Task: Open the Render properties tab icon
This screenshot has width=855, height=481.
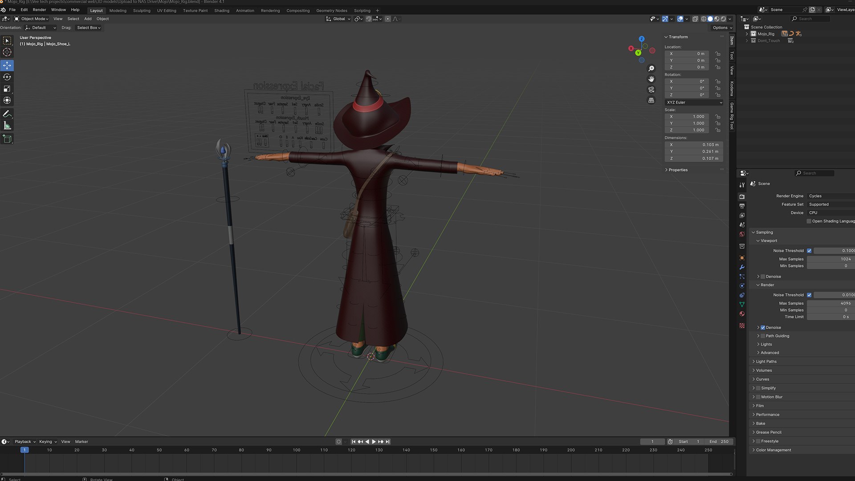Action: pyautogui.click(x=742, y=196)
